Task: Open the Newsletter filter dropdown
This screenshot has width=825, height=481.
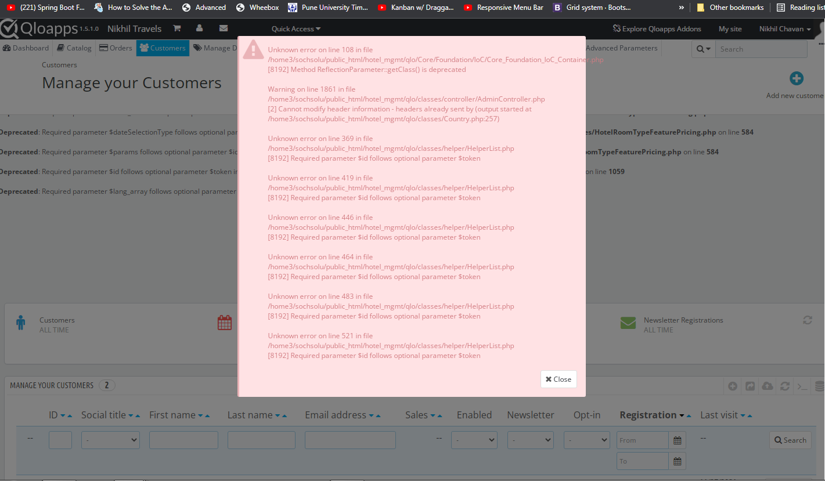Action: [531, 440]
